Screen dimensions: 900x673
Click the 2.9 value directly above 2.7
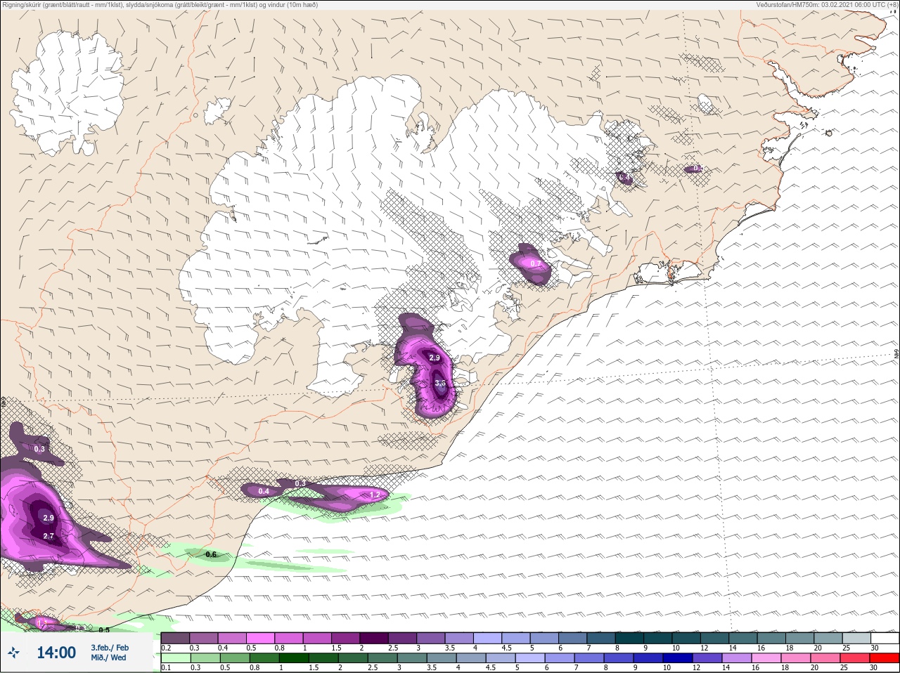[49, 518]
